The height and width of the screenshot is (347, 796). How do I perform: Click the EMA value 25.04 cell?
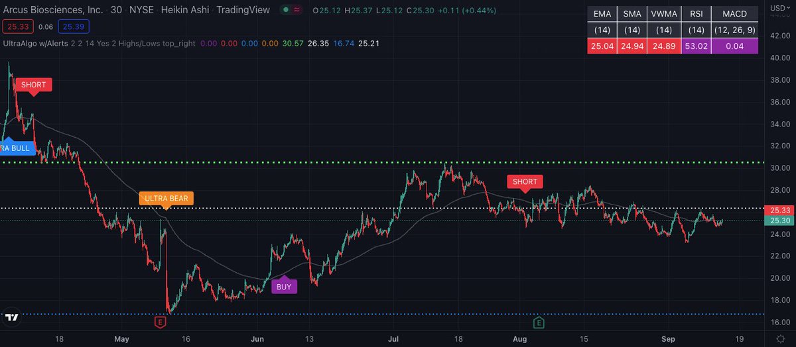603,46
